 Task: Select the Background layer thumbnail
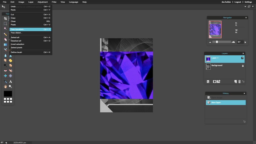(x=208, y=66)
